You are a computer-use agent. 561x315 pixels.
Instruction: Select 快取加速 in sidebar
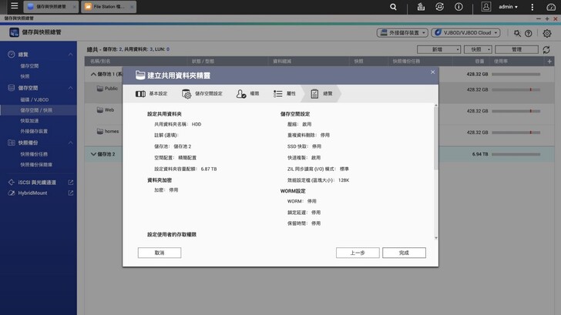pos(29,121)
